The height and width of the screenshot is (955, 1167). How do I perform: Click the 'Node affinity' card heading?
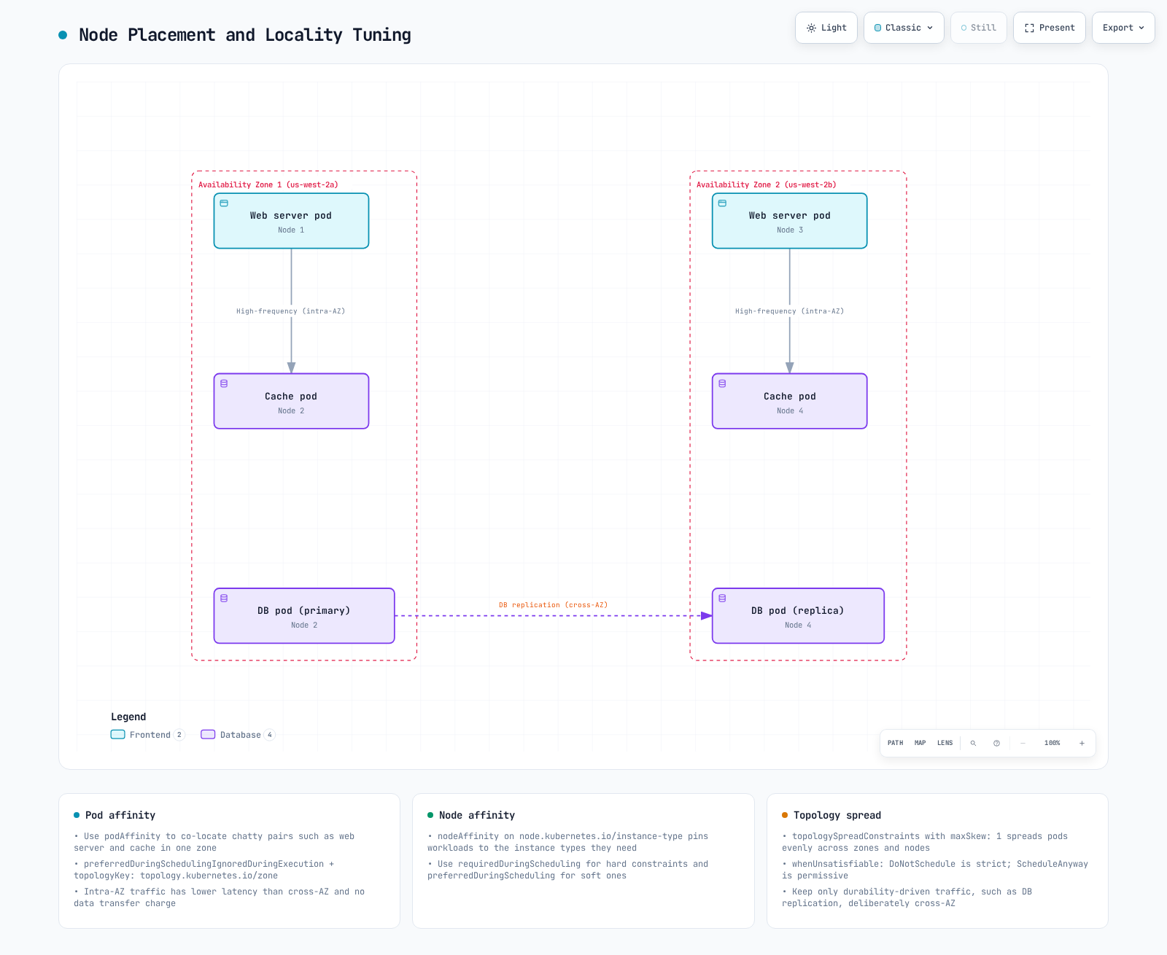pyautogui.click(x=477, y=815)
